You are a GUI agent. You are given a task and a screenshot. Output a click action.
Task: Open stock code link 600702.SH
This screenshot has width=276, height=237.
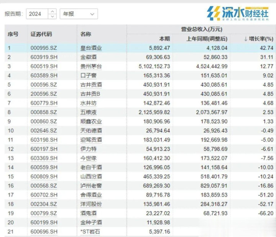pyautogui.click(x=44, y=195)
